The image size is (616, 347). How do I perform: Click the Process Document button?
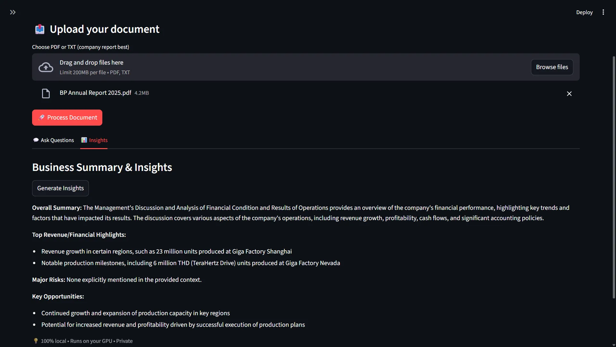67,118
